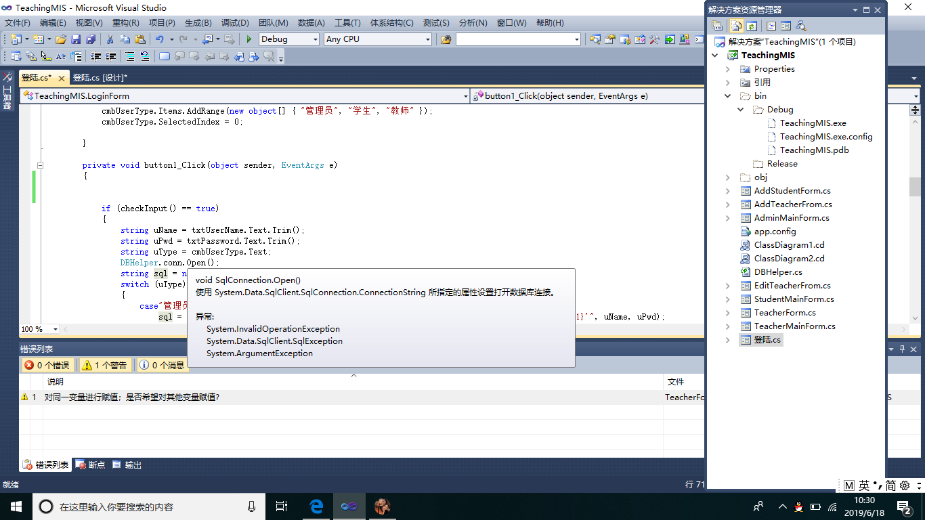Open the 文件(F) menu
925x520 pixels.
18,23
